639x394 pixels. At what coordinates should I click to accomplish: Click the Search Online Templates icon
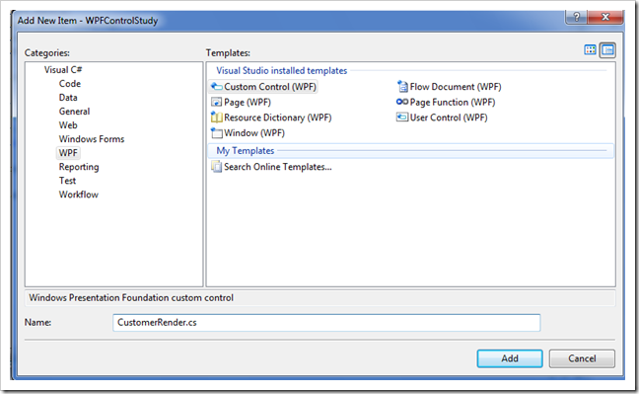click(x=216, y=167)
